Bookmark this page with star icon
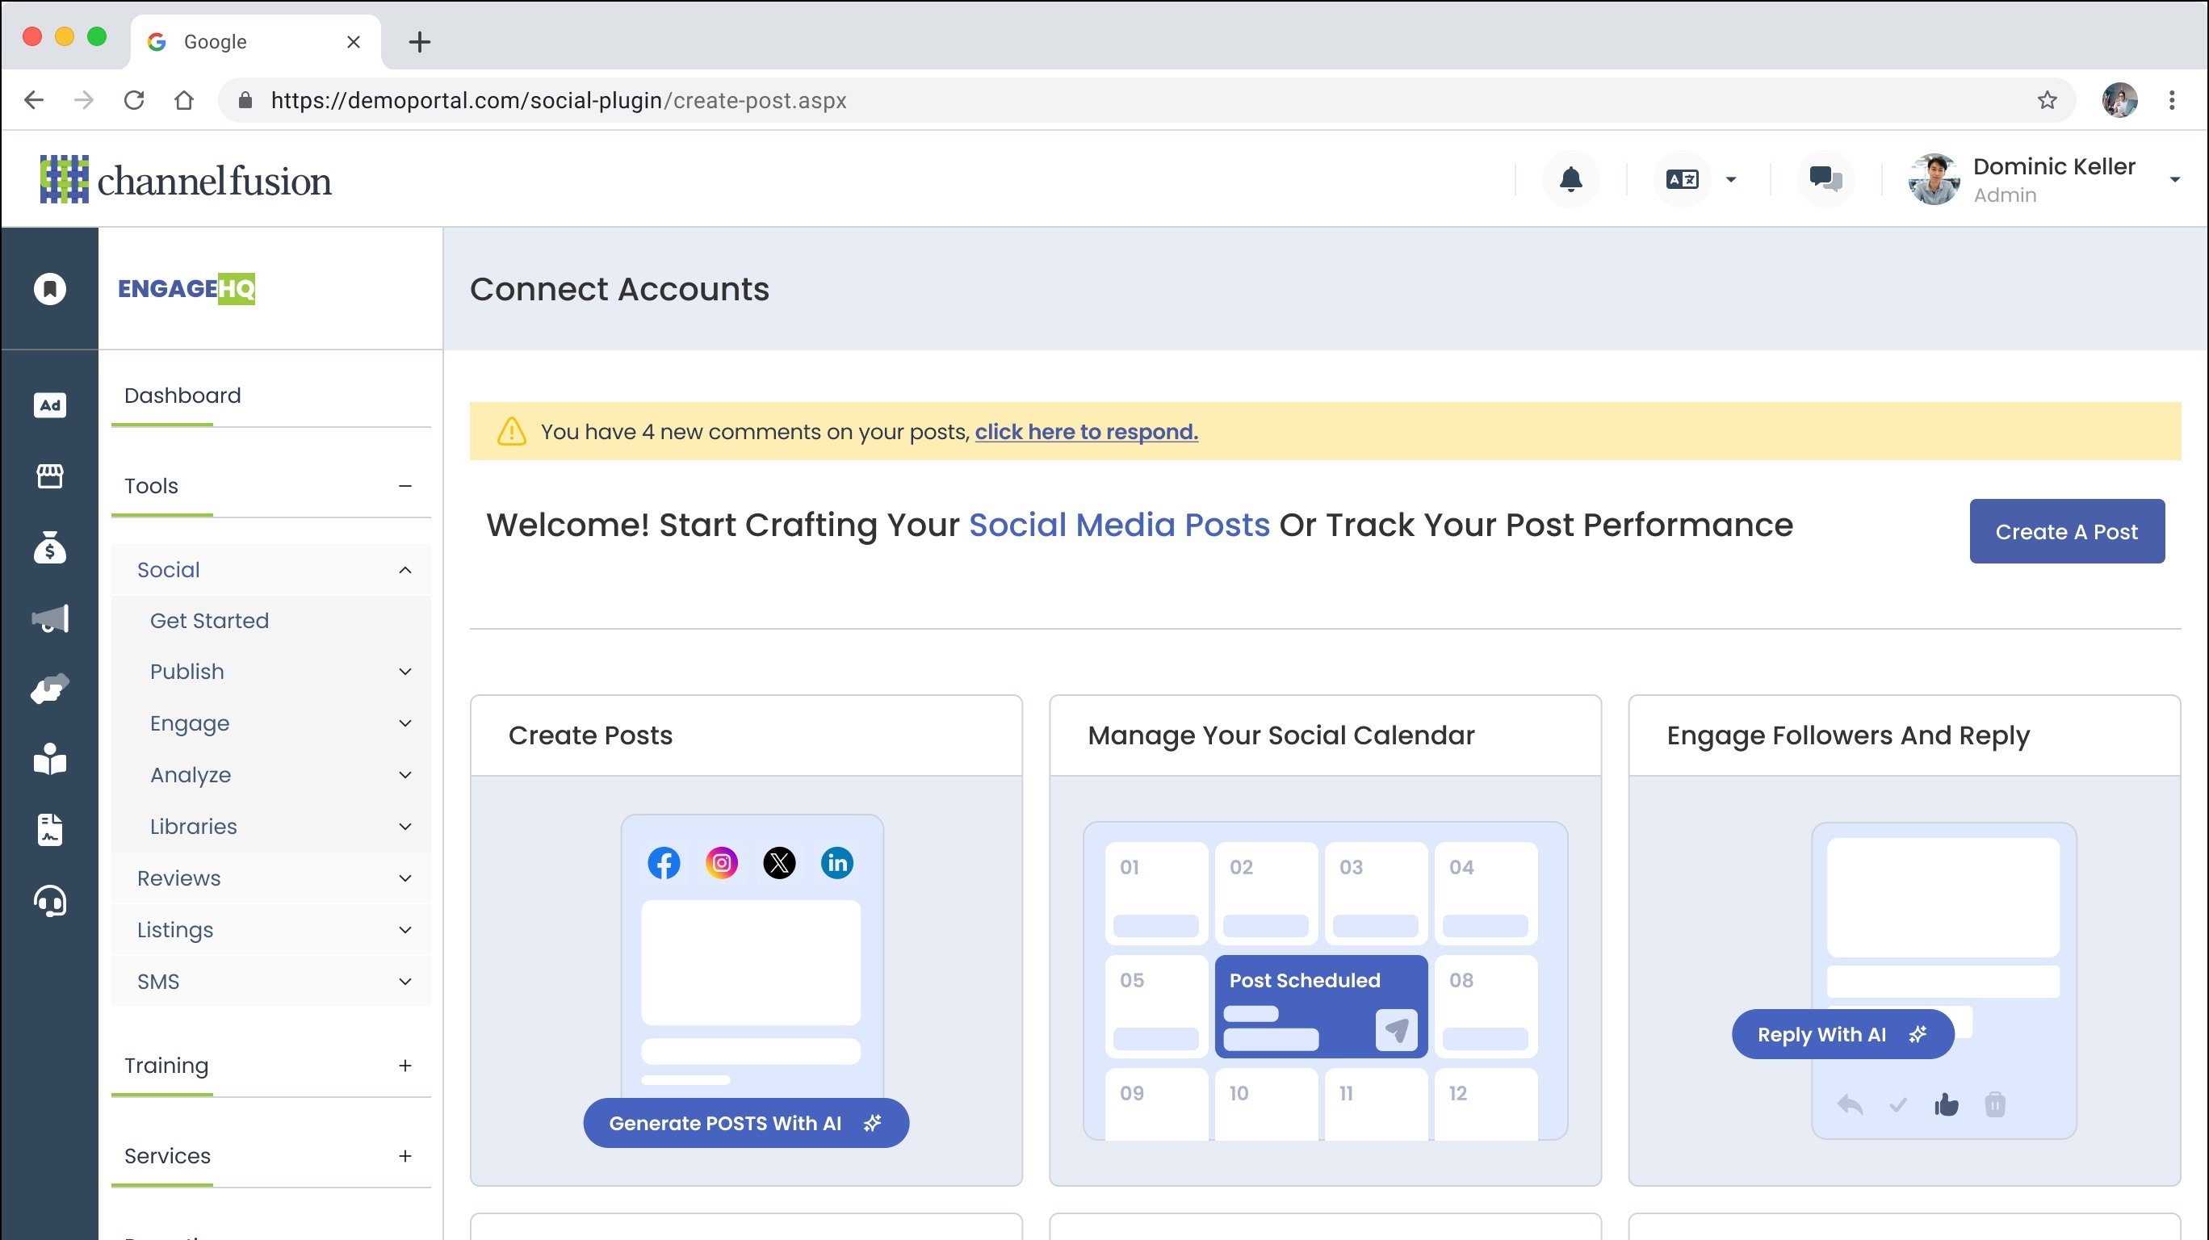The width and height of the screenshot is (2209, 1240). click(x=2047, y=100)
